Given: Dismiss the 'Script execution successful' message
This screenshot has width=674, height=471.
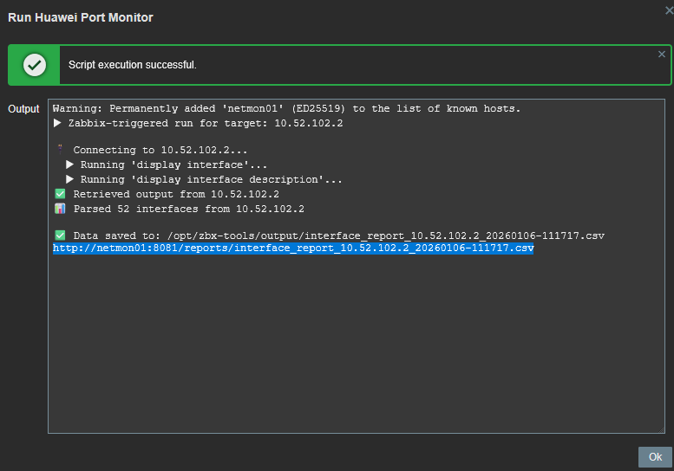Looking at the screenshot, I should [x=662, y=55].
